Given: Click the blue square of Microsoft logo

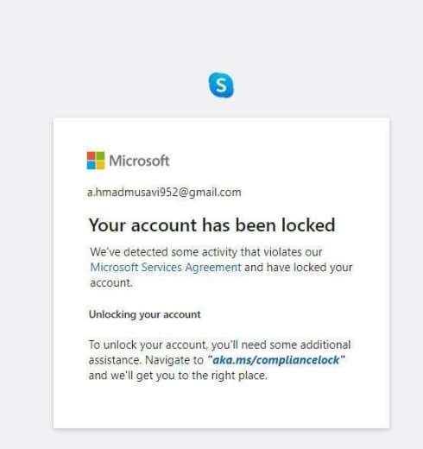Looking at the screenshot, I should click(92, 165).
